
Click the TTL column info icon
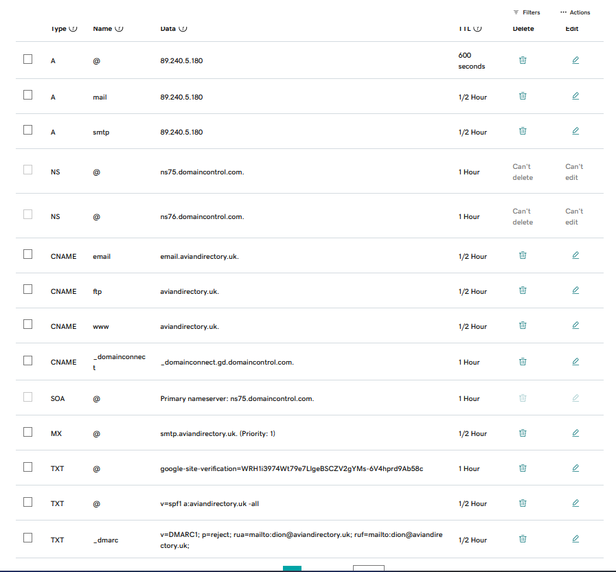(x=478, y=29)
